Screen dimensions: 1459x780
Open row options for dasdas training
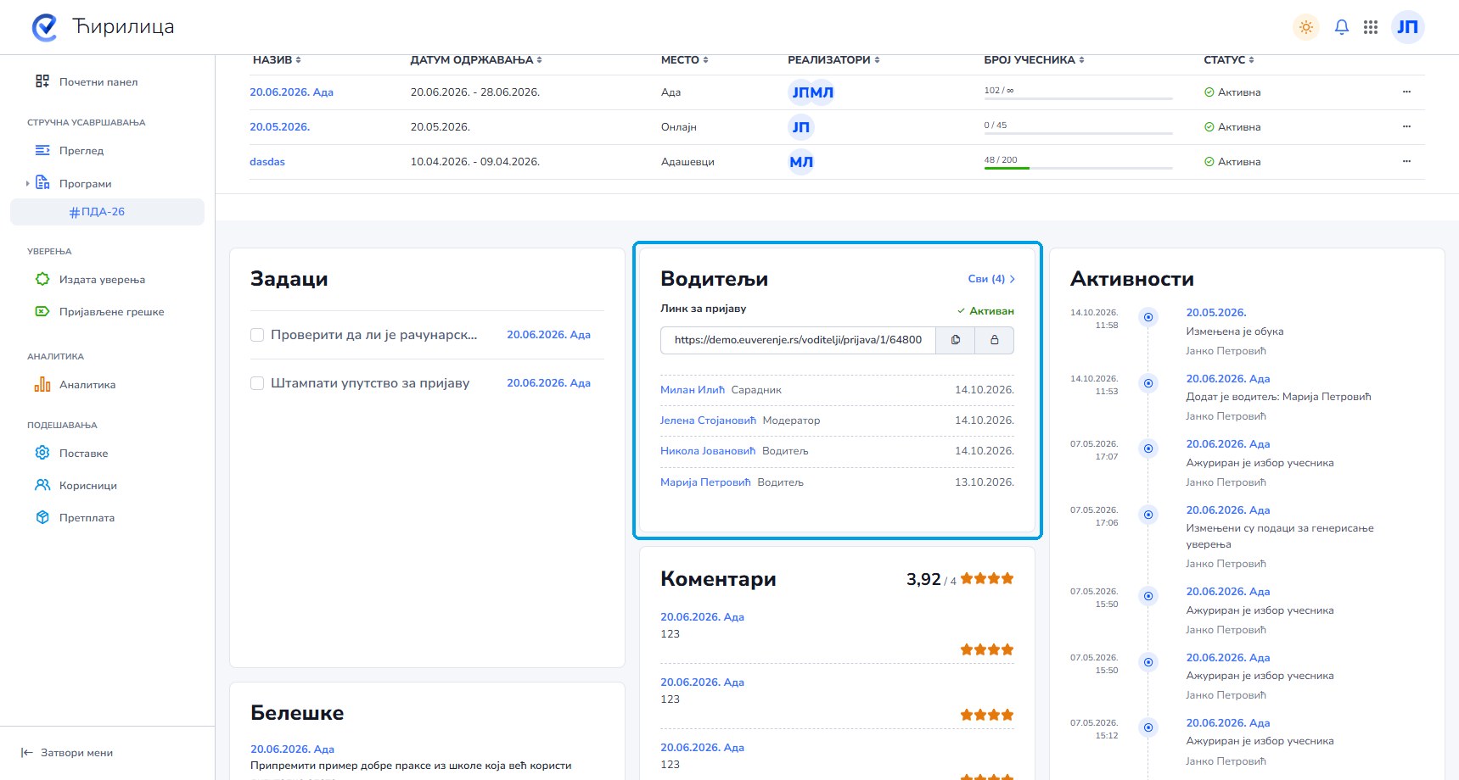pos(1406,161)
